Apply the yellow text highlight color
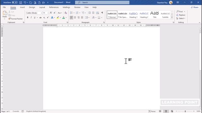 click(58, 18)
